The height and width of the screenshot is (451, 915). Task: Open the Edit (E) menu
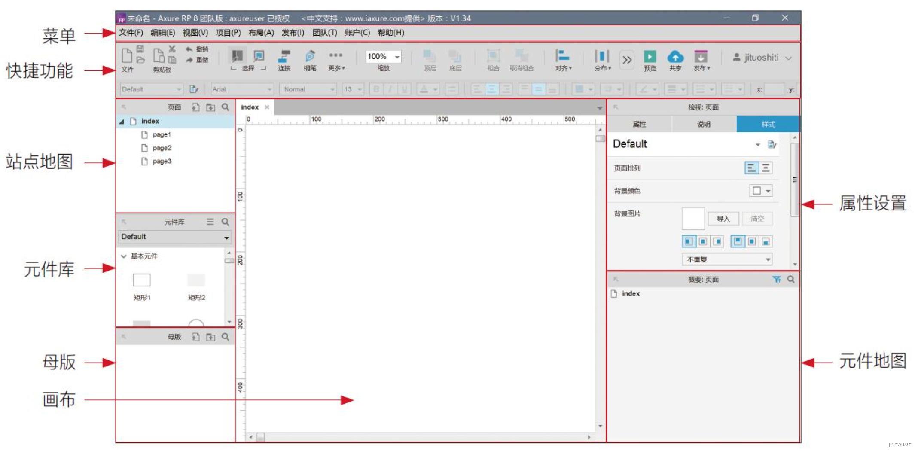pos(163,33)
